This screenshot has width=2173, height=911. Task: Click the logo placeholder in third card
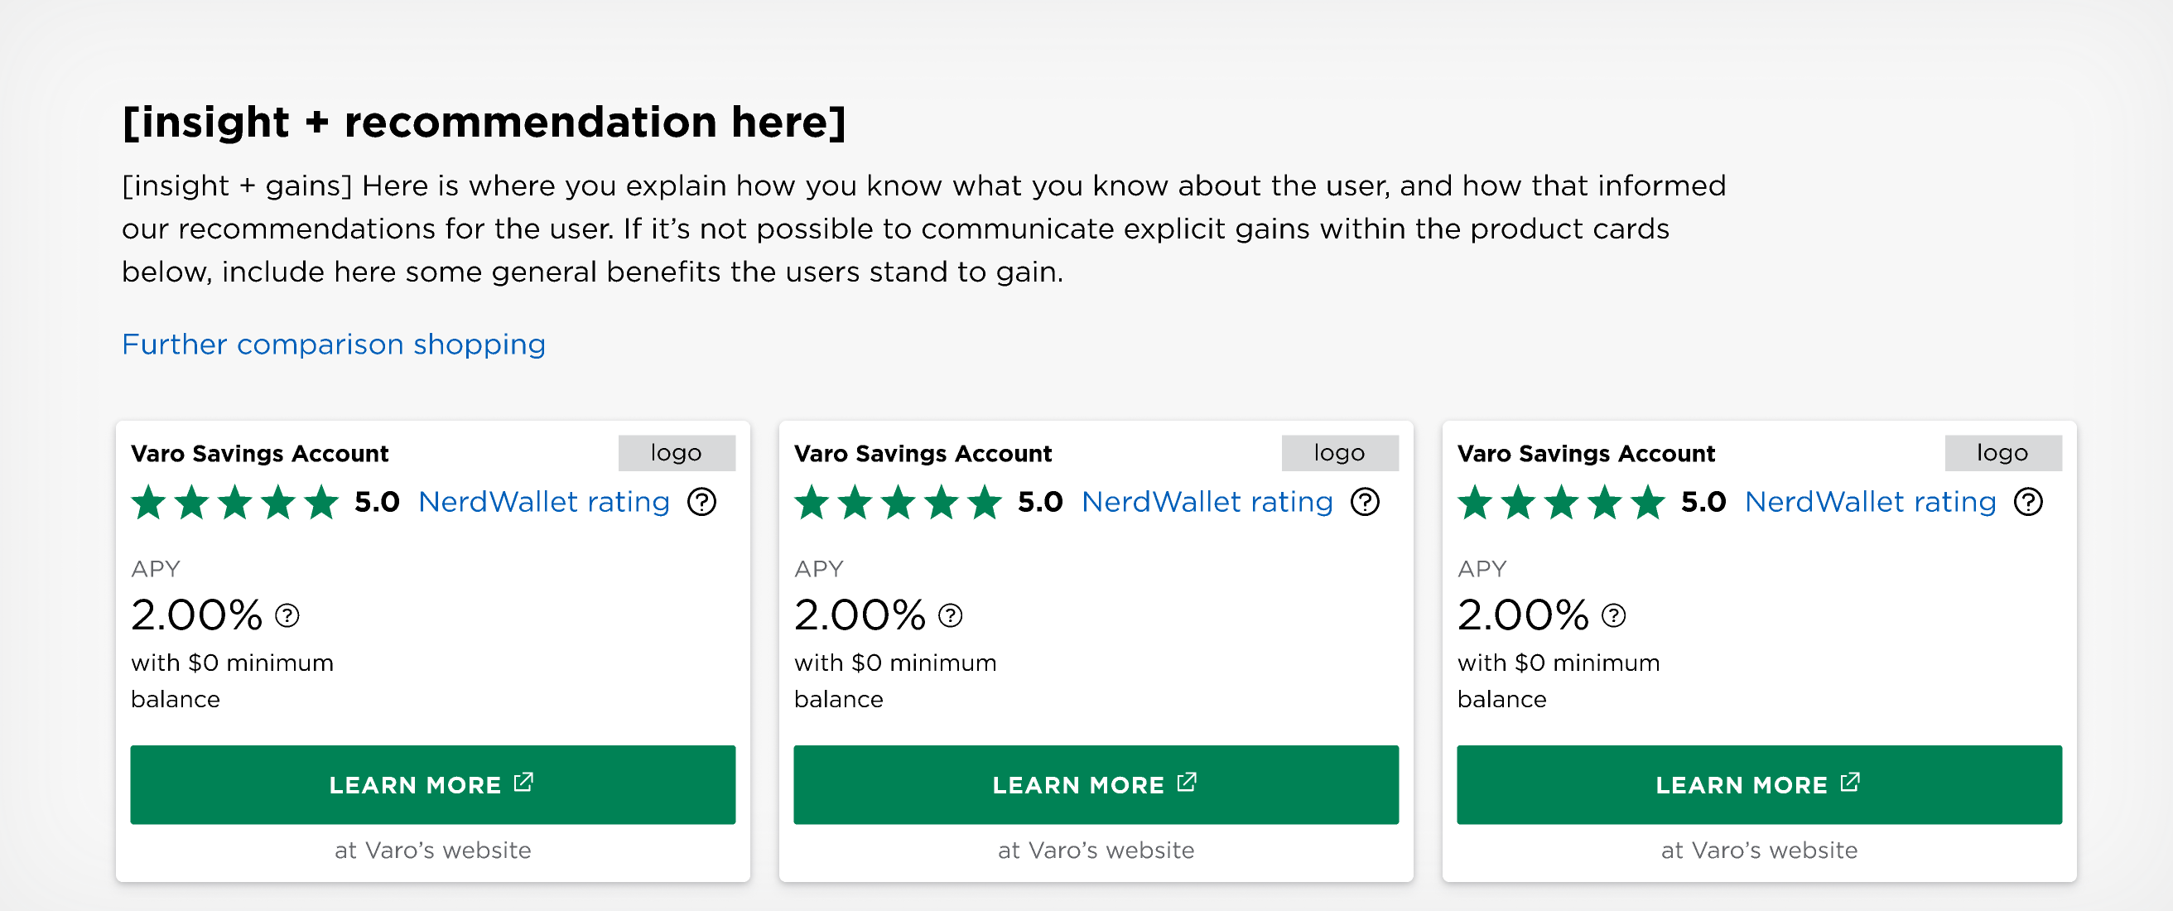(x=2002, y=453)
